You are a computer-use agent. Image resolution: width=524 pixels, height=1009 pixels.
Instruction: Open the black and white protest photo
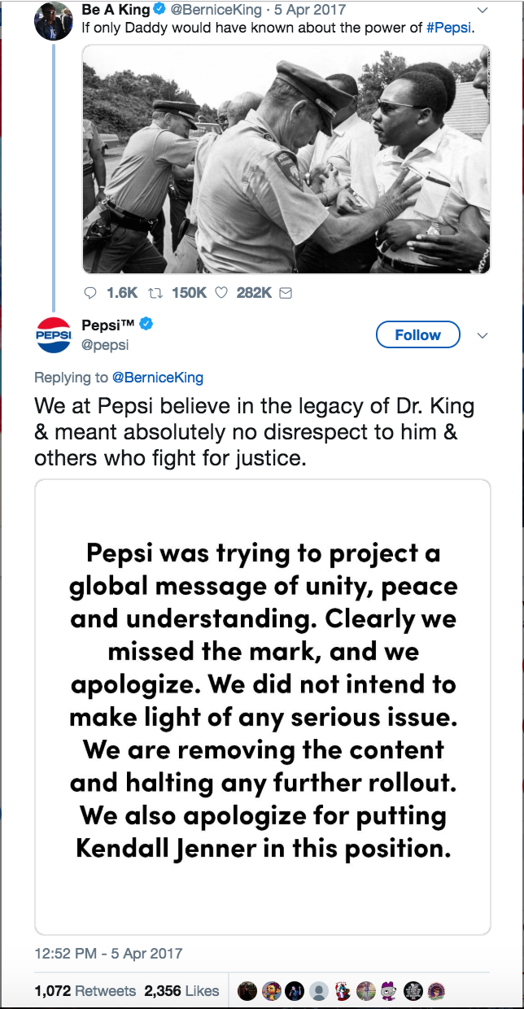coord(286,159)
